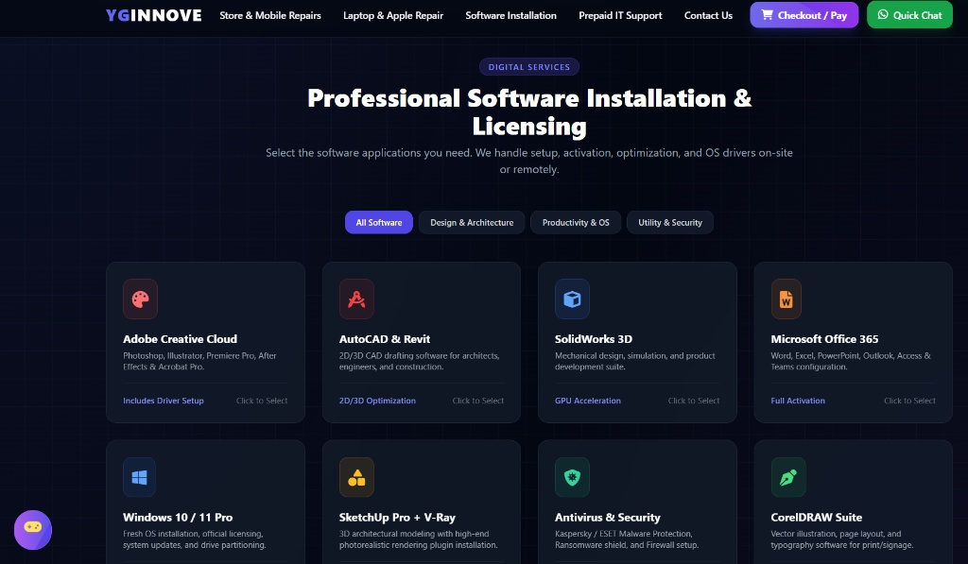Open Prepaid IT Support menu item
The height and width of the screenshot is (564, 968).
coord(620,15)
